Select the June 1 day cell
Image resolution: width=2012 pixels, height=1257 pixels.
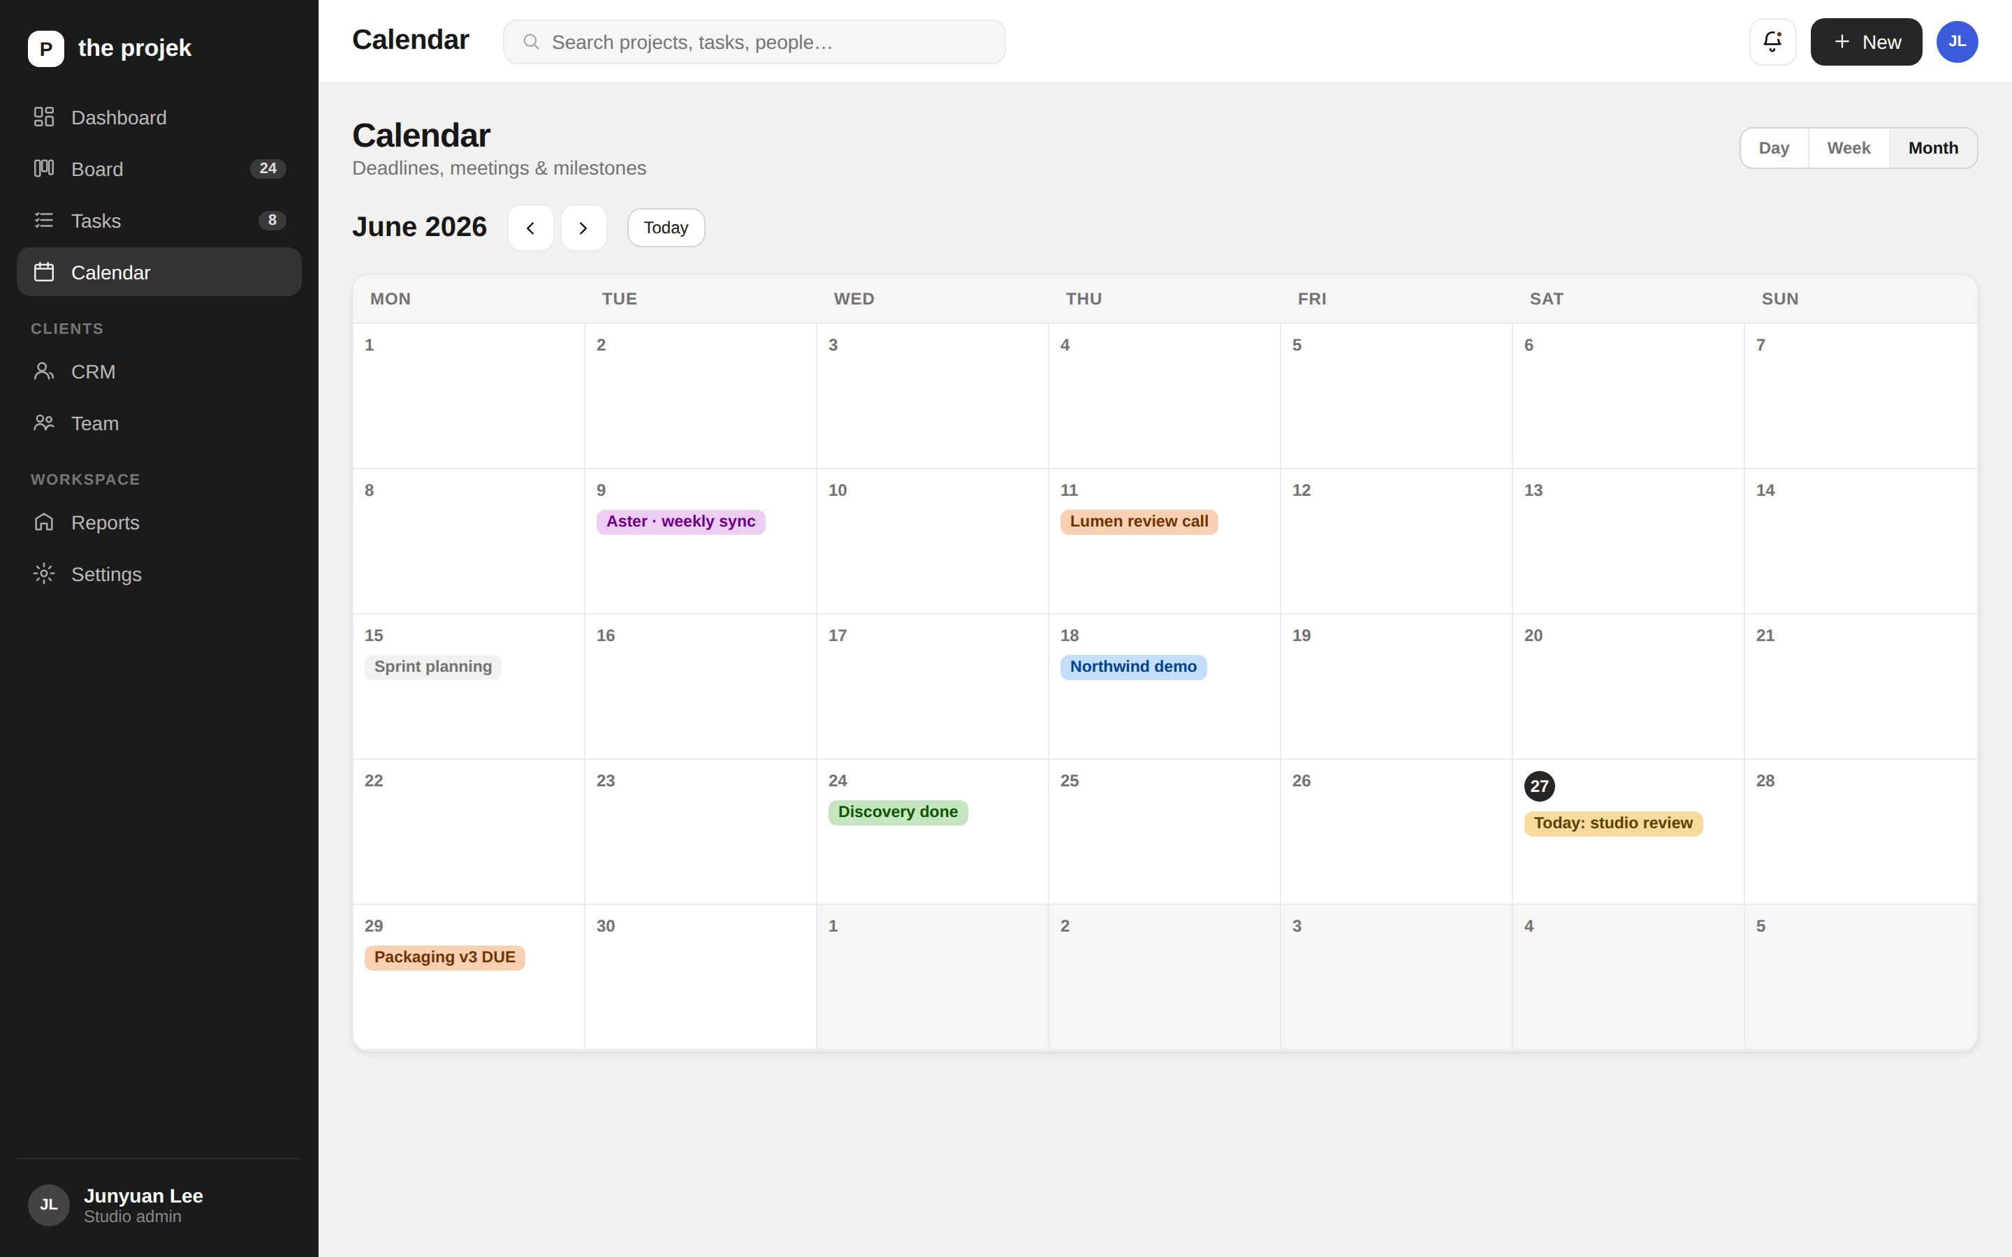(469, 396)
